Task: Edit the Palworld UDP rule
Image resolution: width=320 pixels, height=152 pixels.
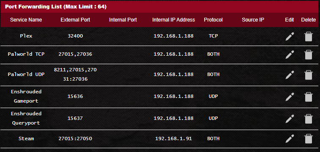Action: (x=290, y=75)
